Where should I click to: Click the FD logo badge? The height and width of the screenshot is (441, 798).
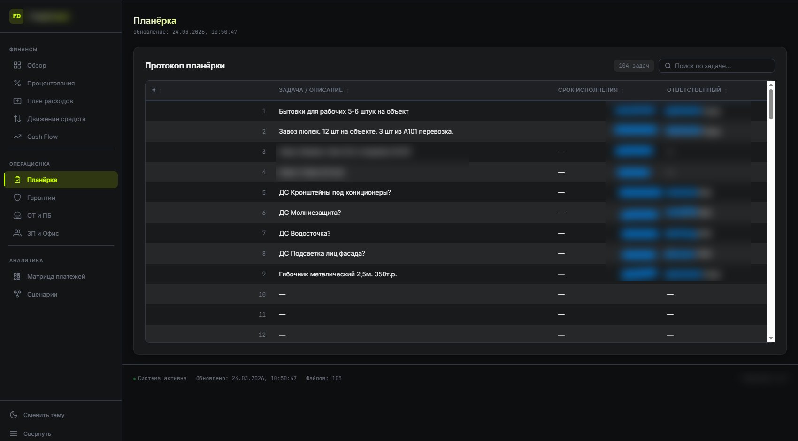click(16, 16)
